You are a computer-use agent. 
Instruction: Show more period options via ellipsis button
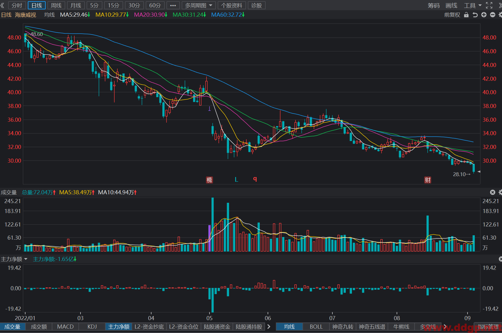[173, 5]
